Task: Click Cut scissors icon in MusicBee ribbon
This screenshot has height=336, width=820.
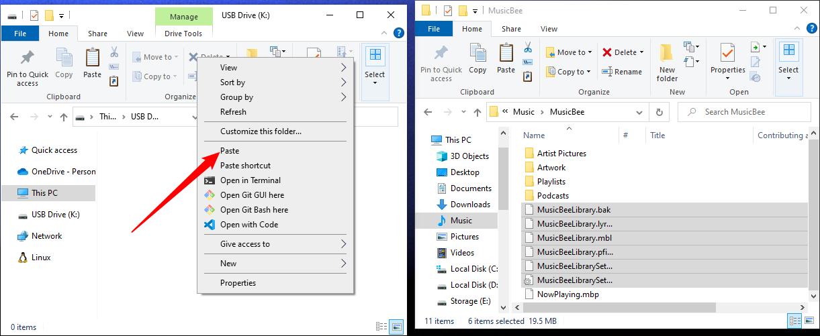Action: coord(528,48)
